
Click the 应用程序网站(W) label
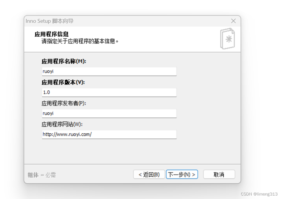click(62, 124)
